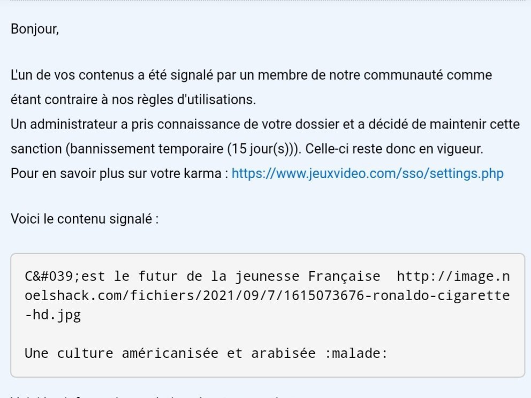Click "Celle-ci reste donc en vigueur." sentence
The height and width of the screenshot is (398, 531).
394,149
